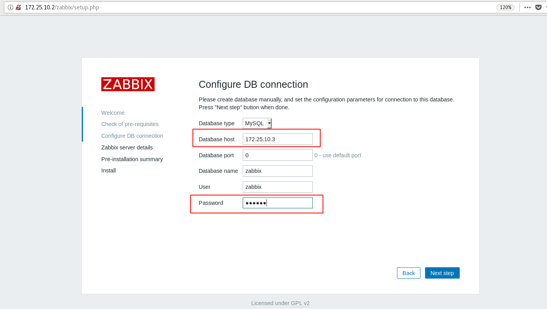Click the Next step button
547x309 pixels.
pos(442,273)
